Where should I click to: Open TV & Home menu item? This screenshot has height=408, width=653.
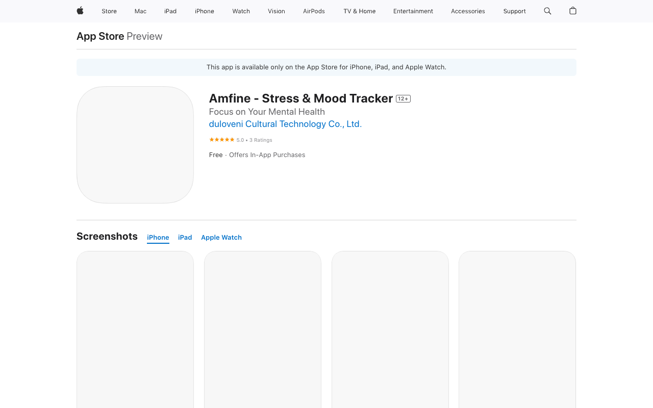click(x=360, y=11)
